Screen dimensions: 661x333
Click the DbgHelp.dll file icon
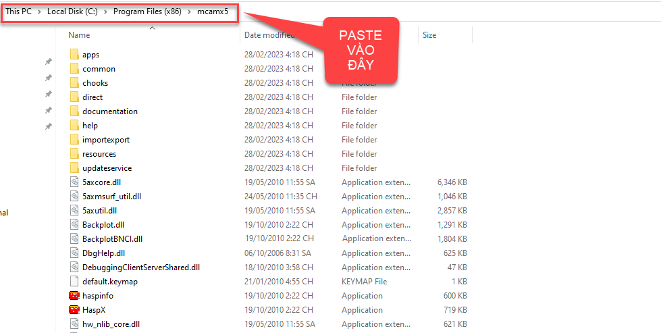pyautogui.click(x=75, y=253)
